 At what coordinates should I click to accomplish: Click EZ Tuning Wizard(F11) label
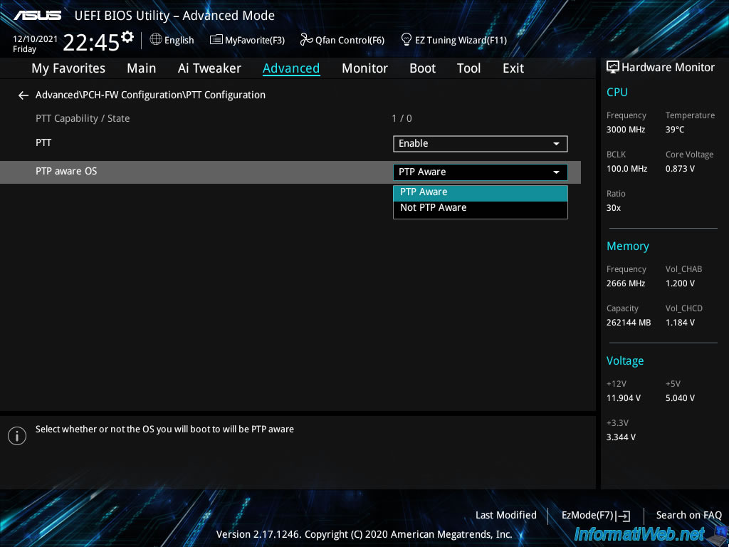coord(461,41)
